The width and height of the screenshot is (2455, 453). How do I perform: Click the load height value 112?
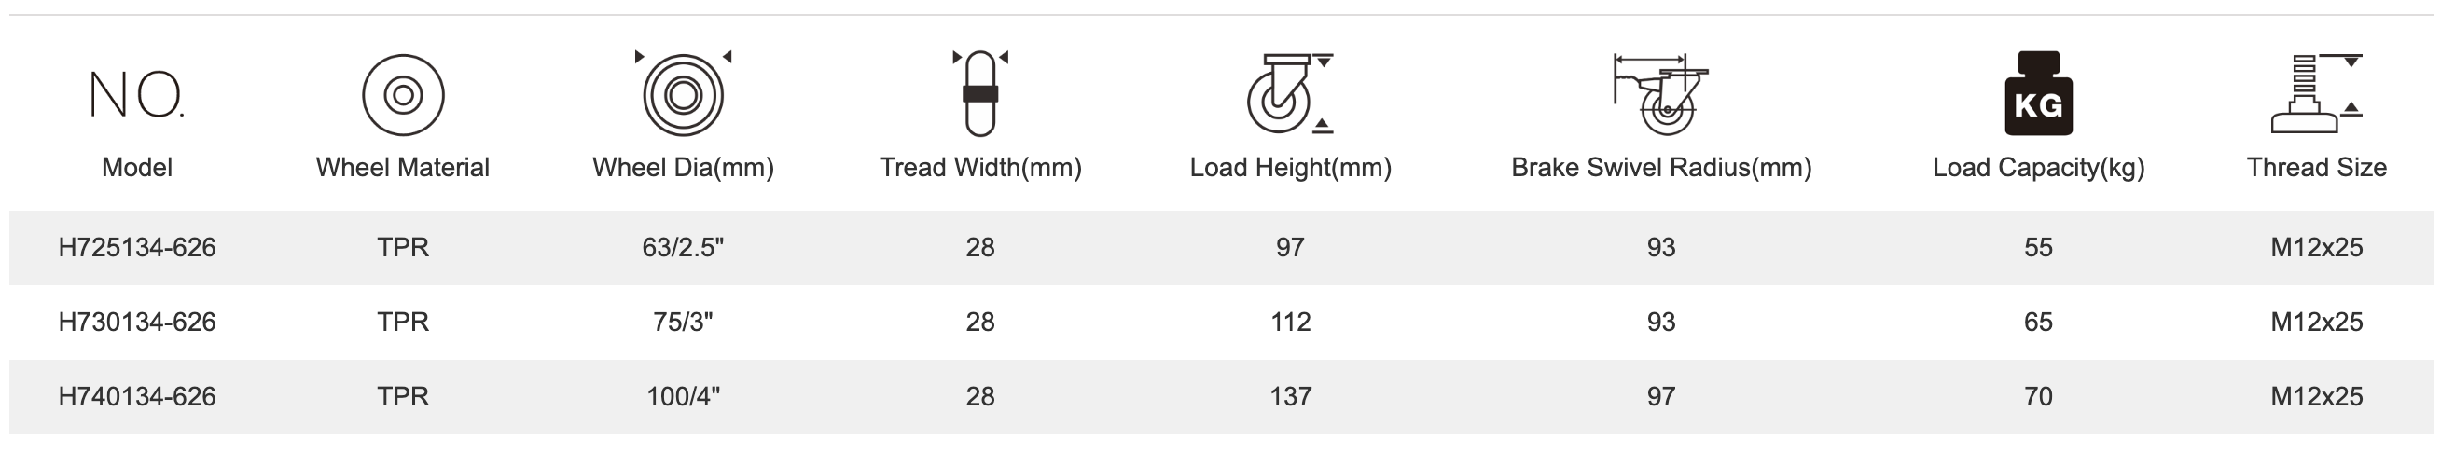(1289, 322)
